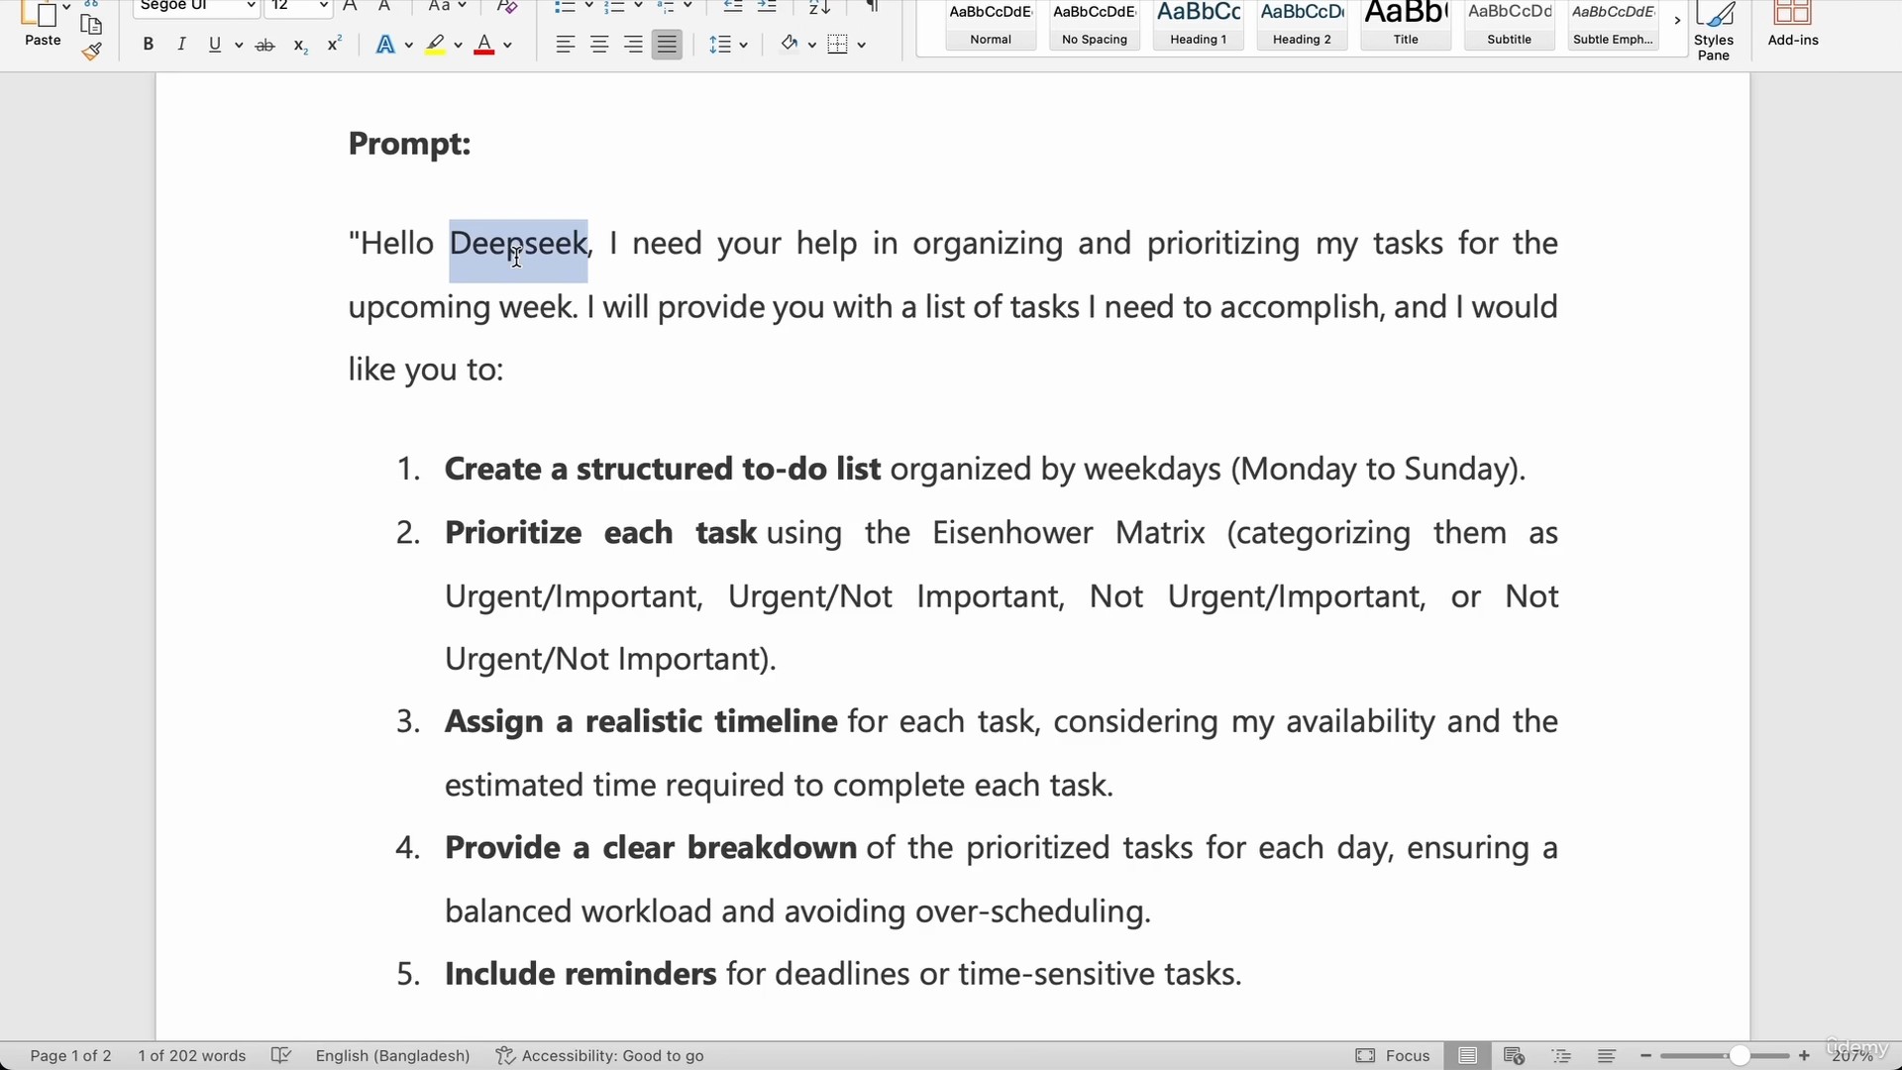Expand the styles gallery arrow
The image size is (1902, 1070).
pyautogui.click(x=1677, y=21)
